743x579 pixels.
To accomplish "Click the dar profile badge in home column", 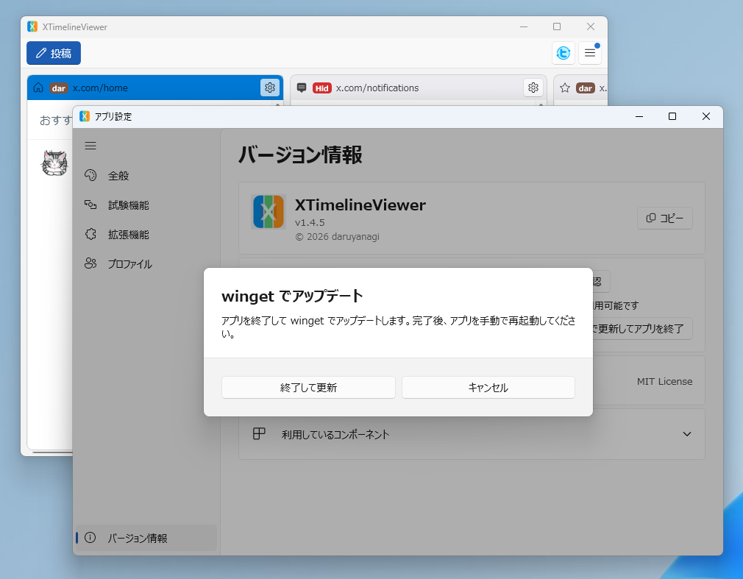I will 59,88.
